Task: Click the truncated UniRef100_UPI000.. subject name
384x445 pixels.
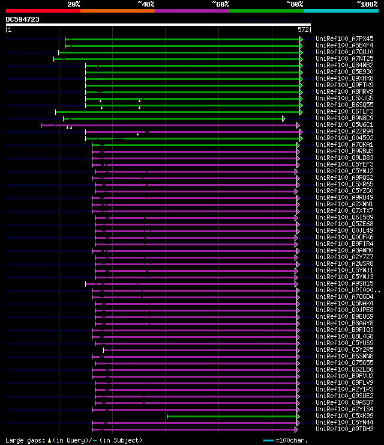Action: tap(348, 290)
